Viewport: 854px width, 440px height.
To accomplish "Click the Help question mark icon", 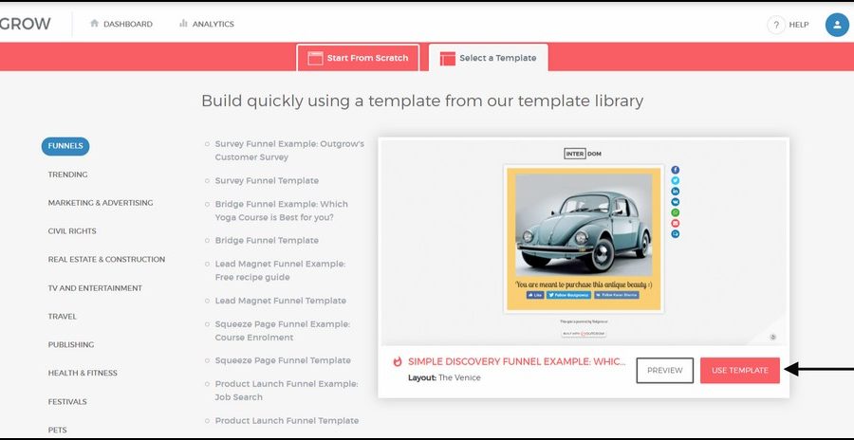I will [776, 25].
